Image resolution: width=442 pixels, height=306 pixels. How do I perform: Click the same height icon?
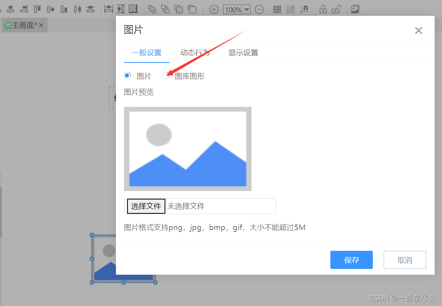(121, 9)
